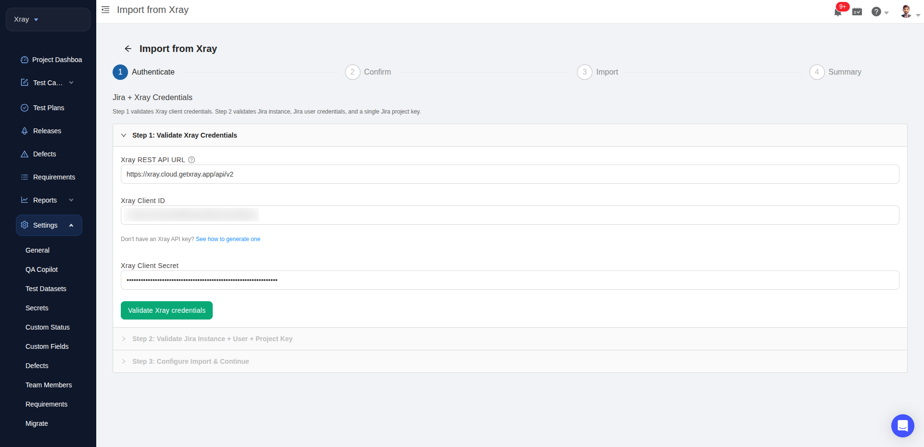
Task: Open Defects under Settings
Action: [37, 366]
